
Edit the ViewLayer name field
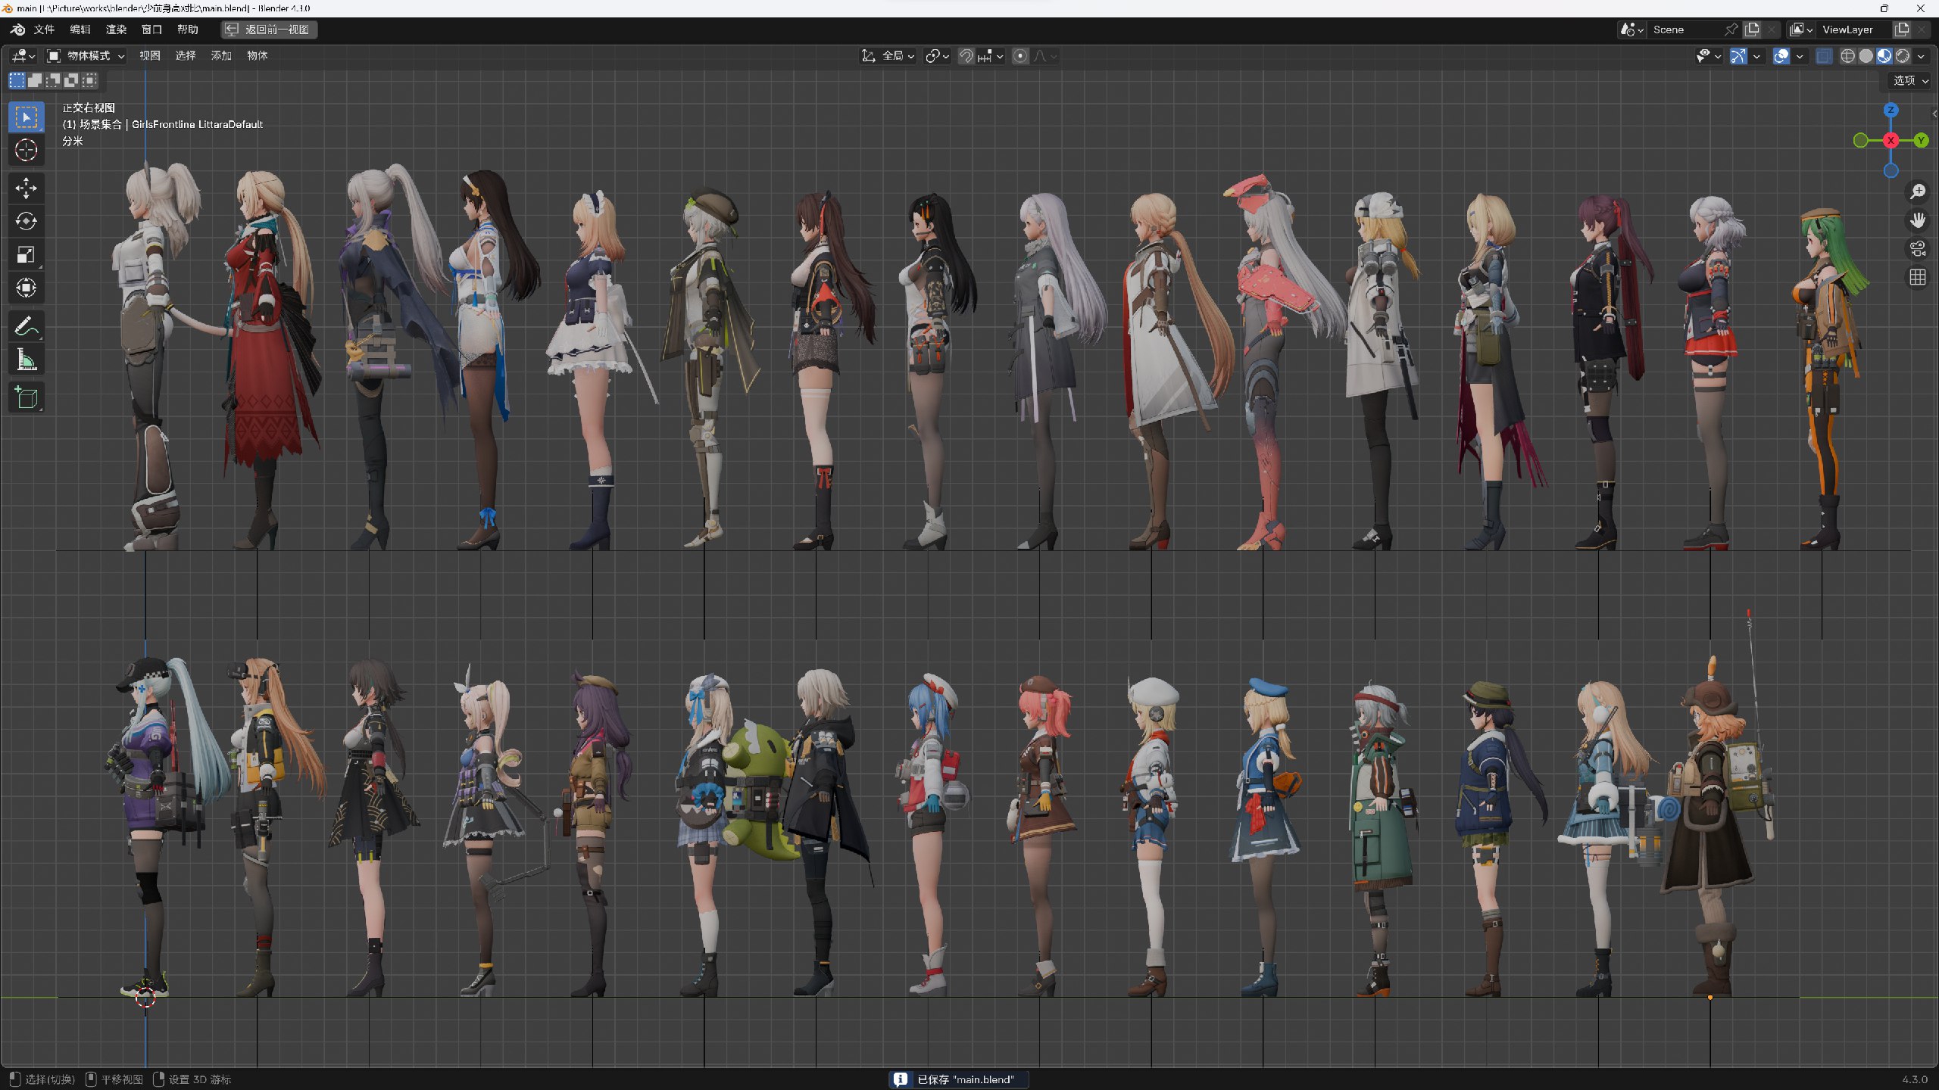pyautogui.click(x=1854, y=30)
